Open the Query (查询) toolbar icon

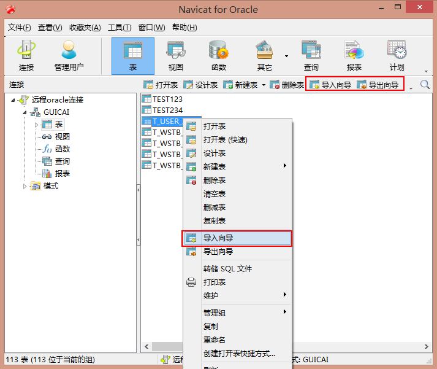pos(311,56)
